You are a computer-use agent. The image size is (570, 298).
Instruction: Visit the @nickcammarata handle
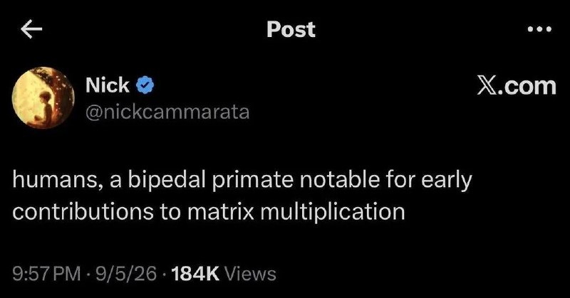pyautogui.click(x=167, y=112)
